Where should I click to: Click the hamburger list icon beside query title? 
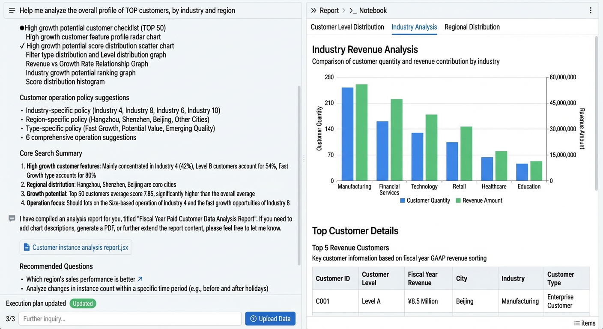click(12, 10)
